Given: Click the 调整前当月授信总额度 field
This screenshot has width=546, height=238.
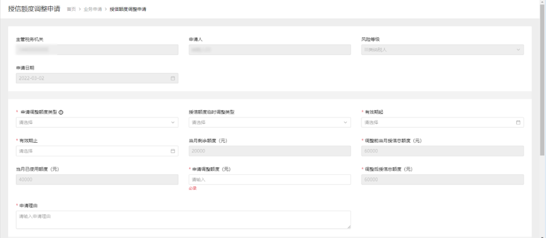Looking at the screenshot, I should (x=442, y=151).
